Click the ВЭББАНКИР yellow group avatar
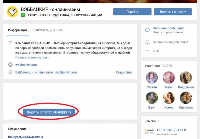200x139 pixels. pos(12,12)
